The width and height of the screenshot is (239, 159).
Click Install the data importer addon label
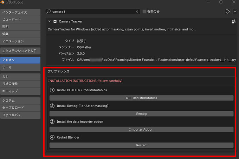[80, 122]
